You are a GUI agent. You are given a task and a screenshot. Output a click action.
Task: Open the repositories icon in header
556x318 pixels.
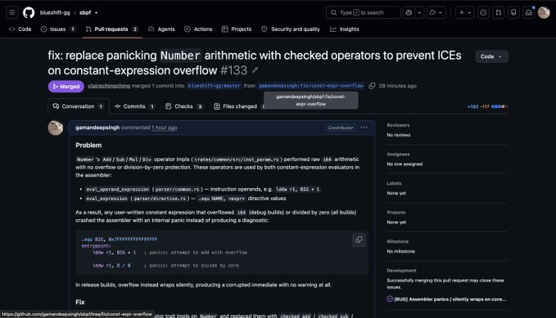coord(513,12)
